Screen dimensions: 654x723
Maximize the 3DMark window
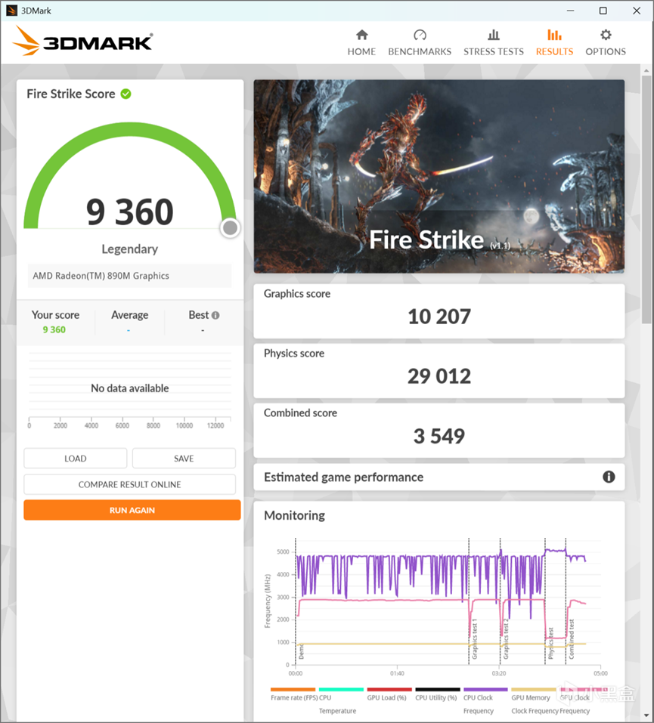(603, 11)
